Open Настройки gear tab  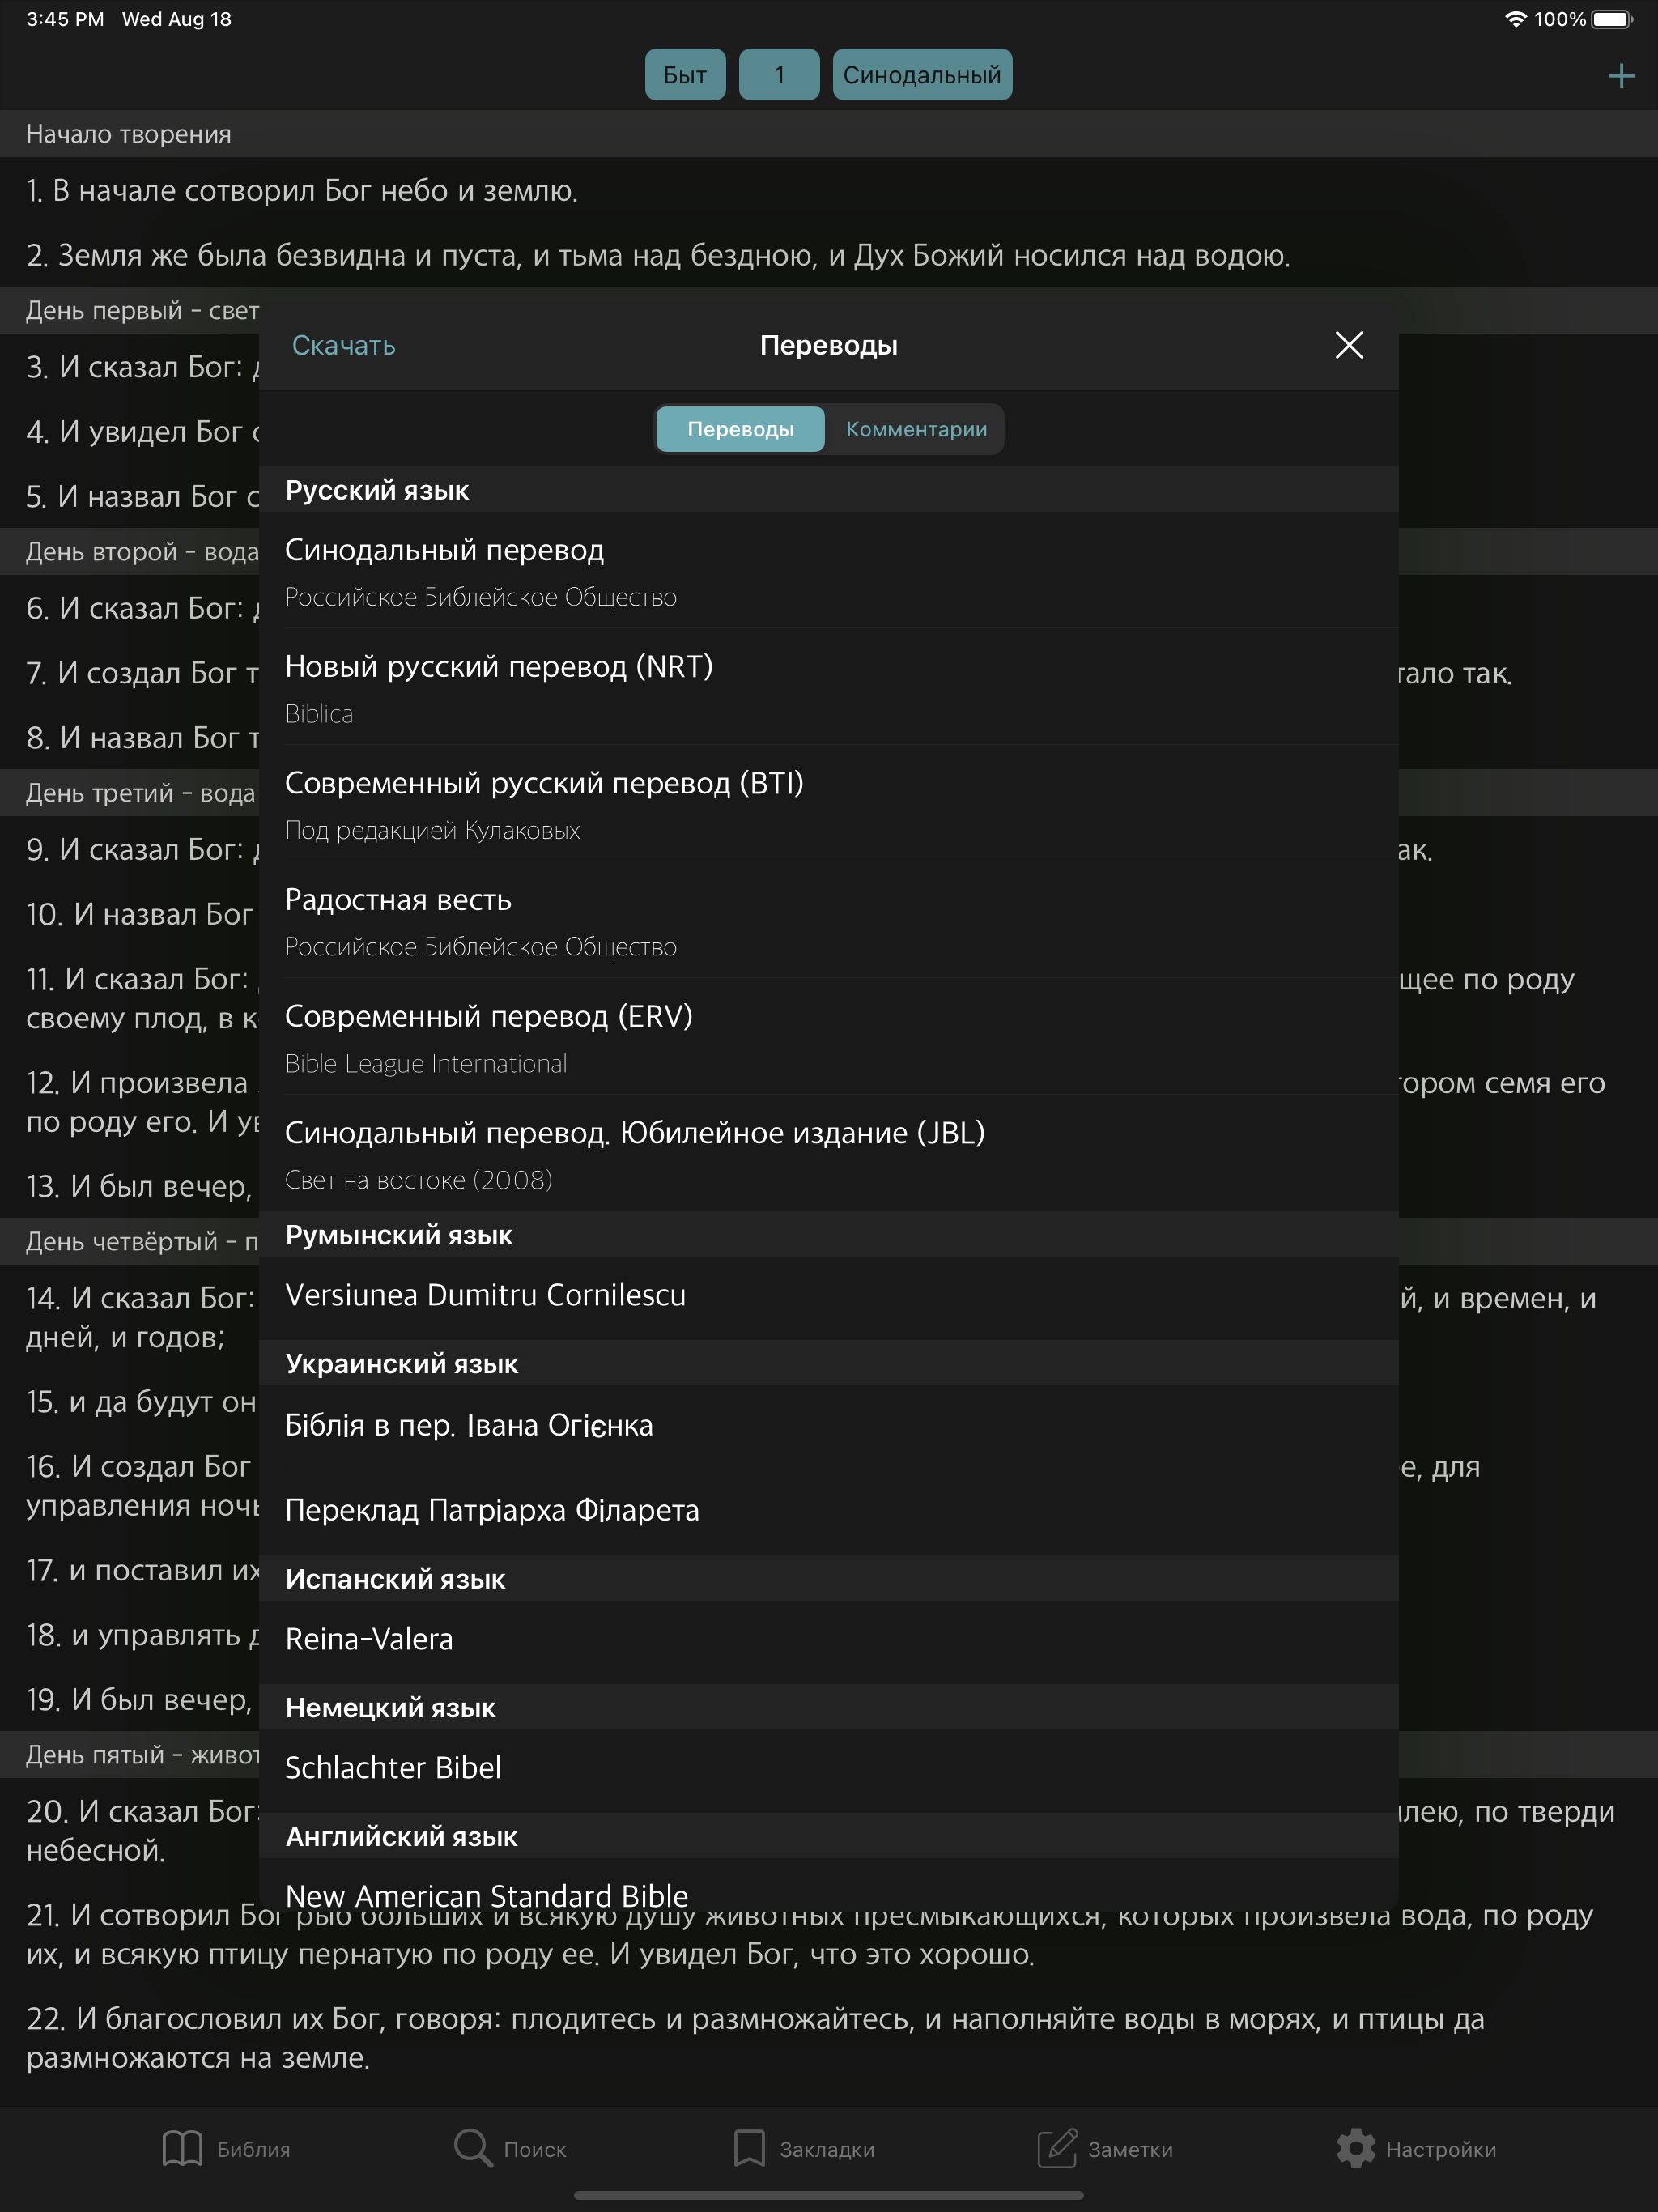click(x=1416, y=2148)
